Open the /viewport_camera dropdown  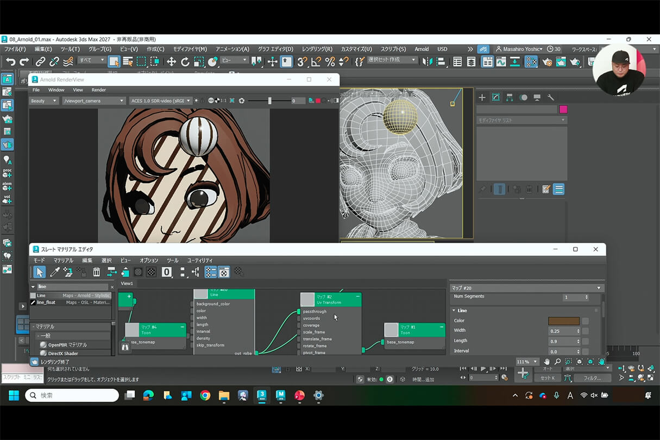pos(94,100)
